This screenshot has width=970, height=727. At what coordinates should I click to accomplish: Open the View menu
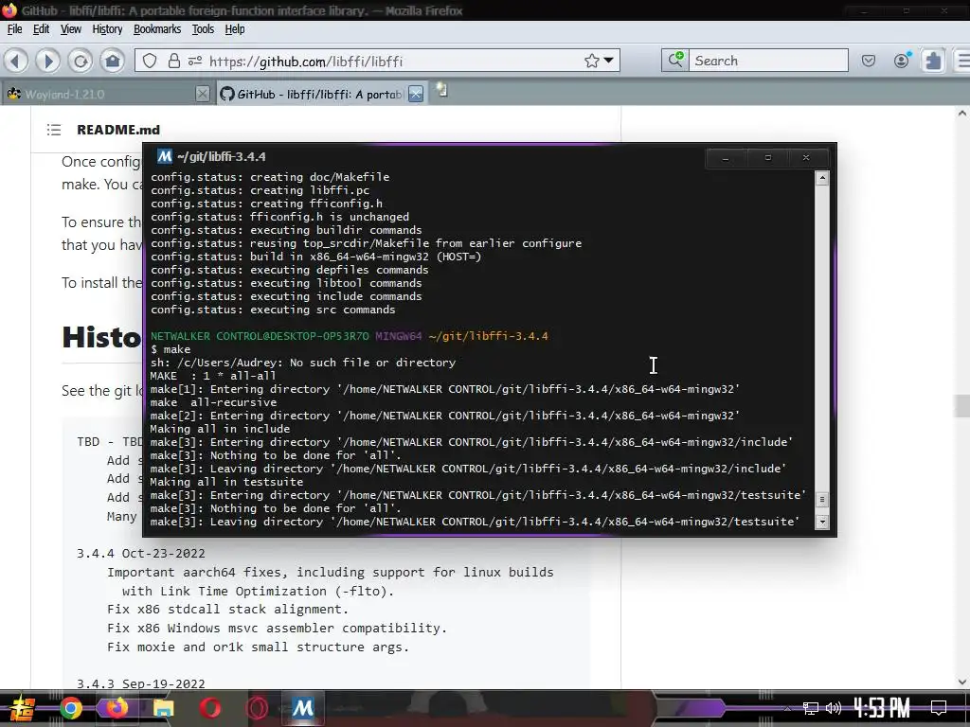coord(70,29)
